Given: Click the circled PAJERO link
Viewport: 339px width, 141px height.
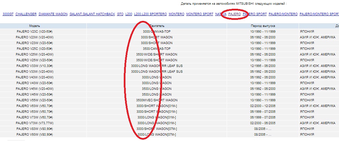Looking at the screenshot, I should tap(234, 14).
